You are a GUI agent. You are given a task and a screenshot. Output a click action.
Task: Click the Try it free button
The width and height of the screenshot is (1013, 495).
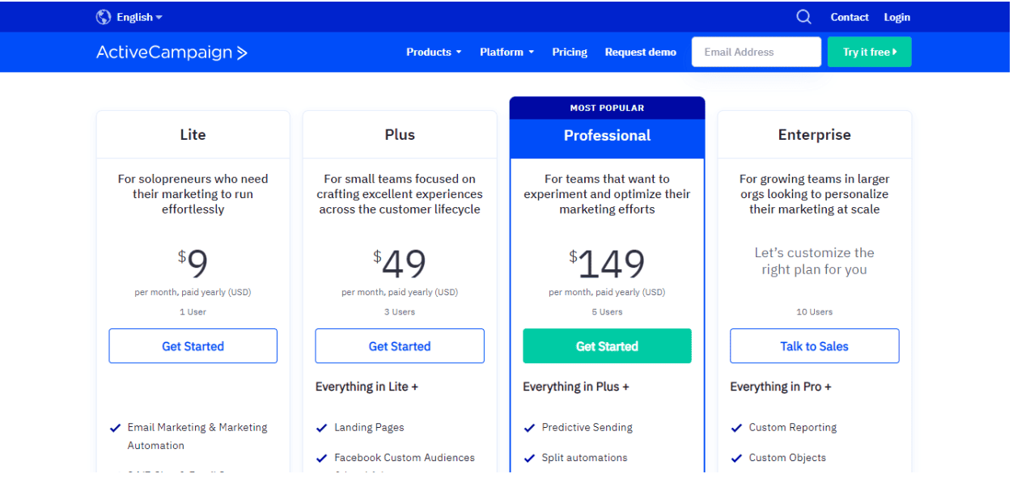869,52
